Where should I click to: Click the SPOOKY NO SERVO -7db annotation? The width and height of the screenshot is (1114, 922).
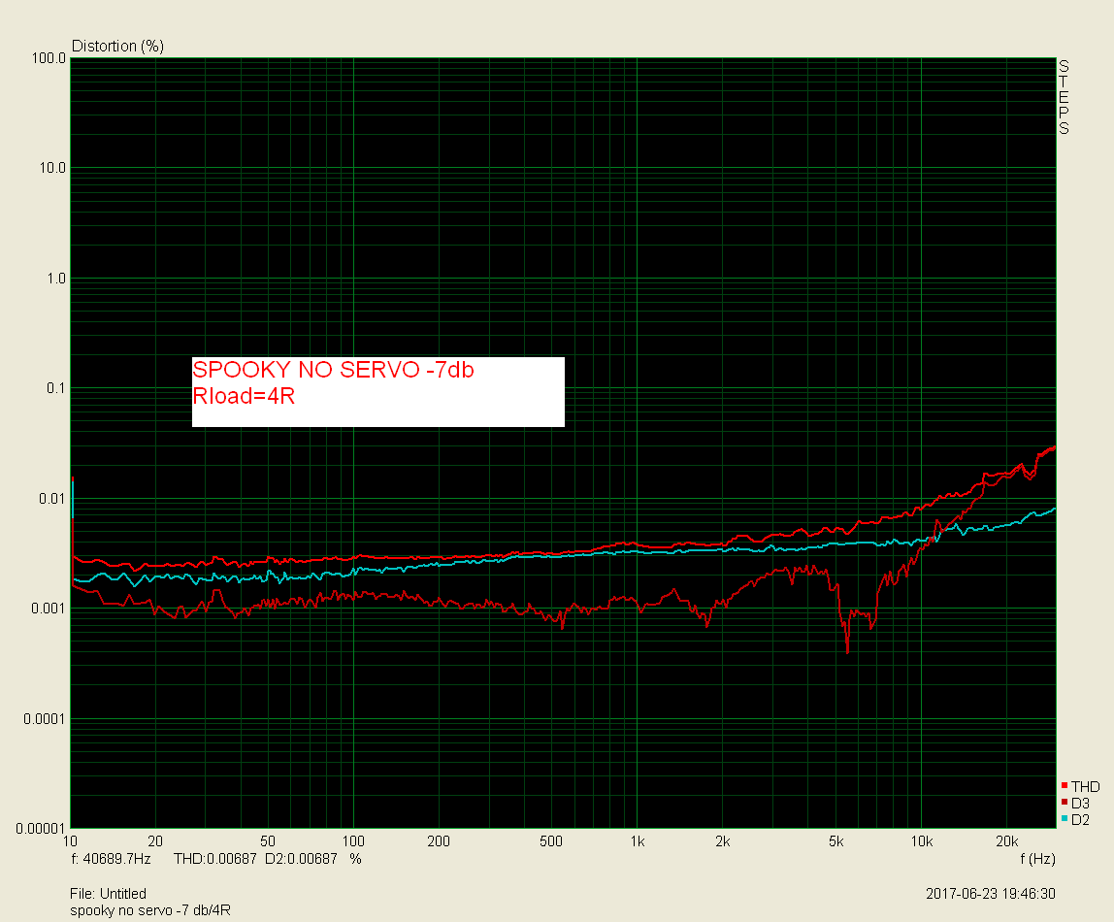point(333,370)
